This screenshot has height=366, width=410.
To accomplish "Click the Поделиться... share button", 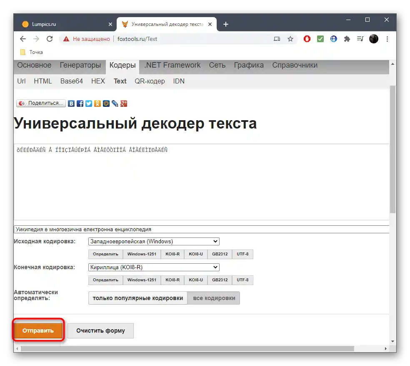I will [41, 103].
